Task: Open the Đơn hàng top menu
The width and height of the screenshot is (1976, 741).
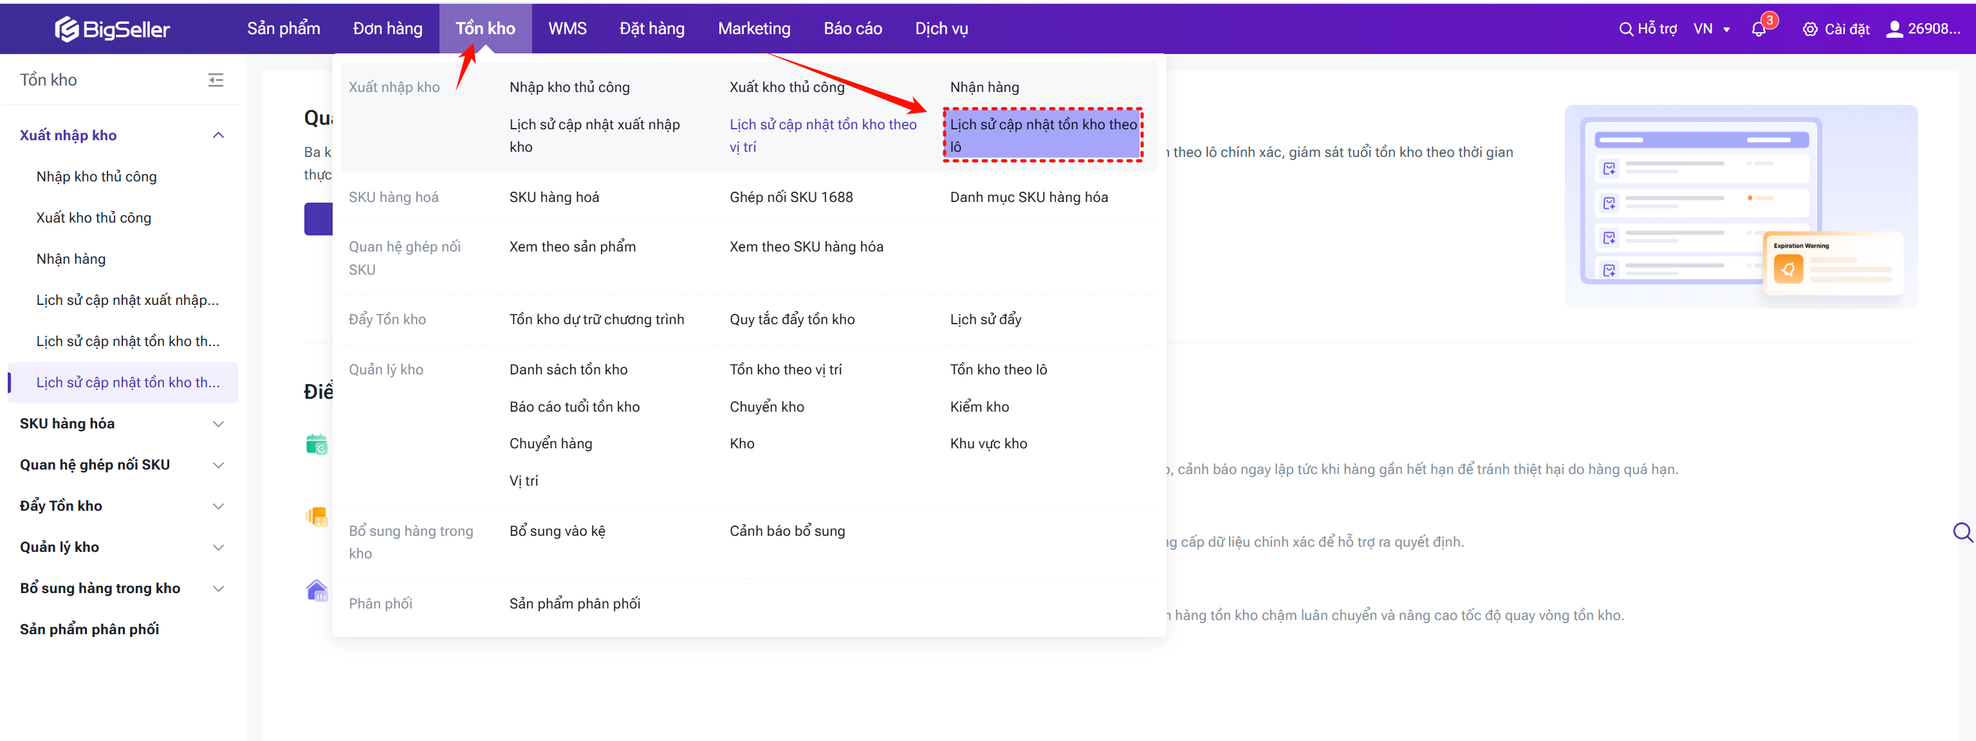Action: [387, 29]
